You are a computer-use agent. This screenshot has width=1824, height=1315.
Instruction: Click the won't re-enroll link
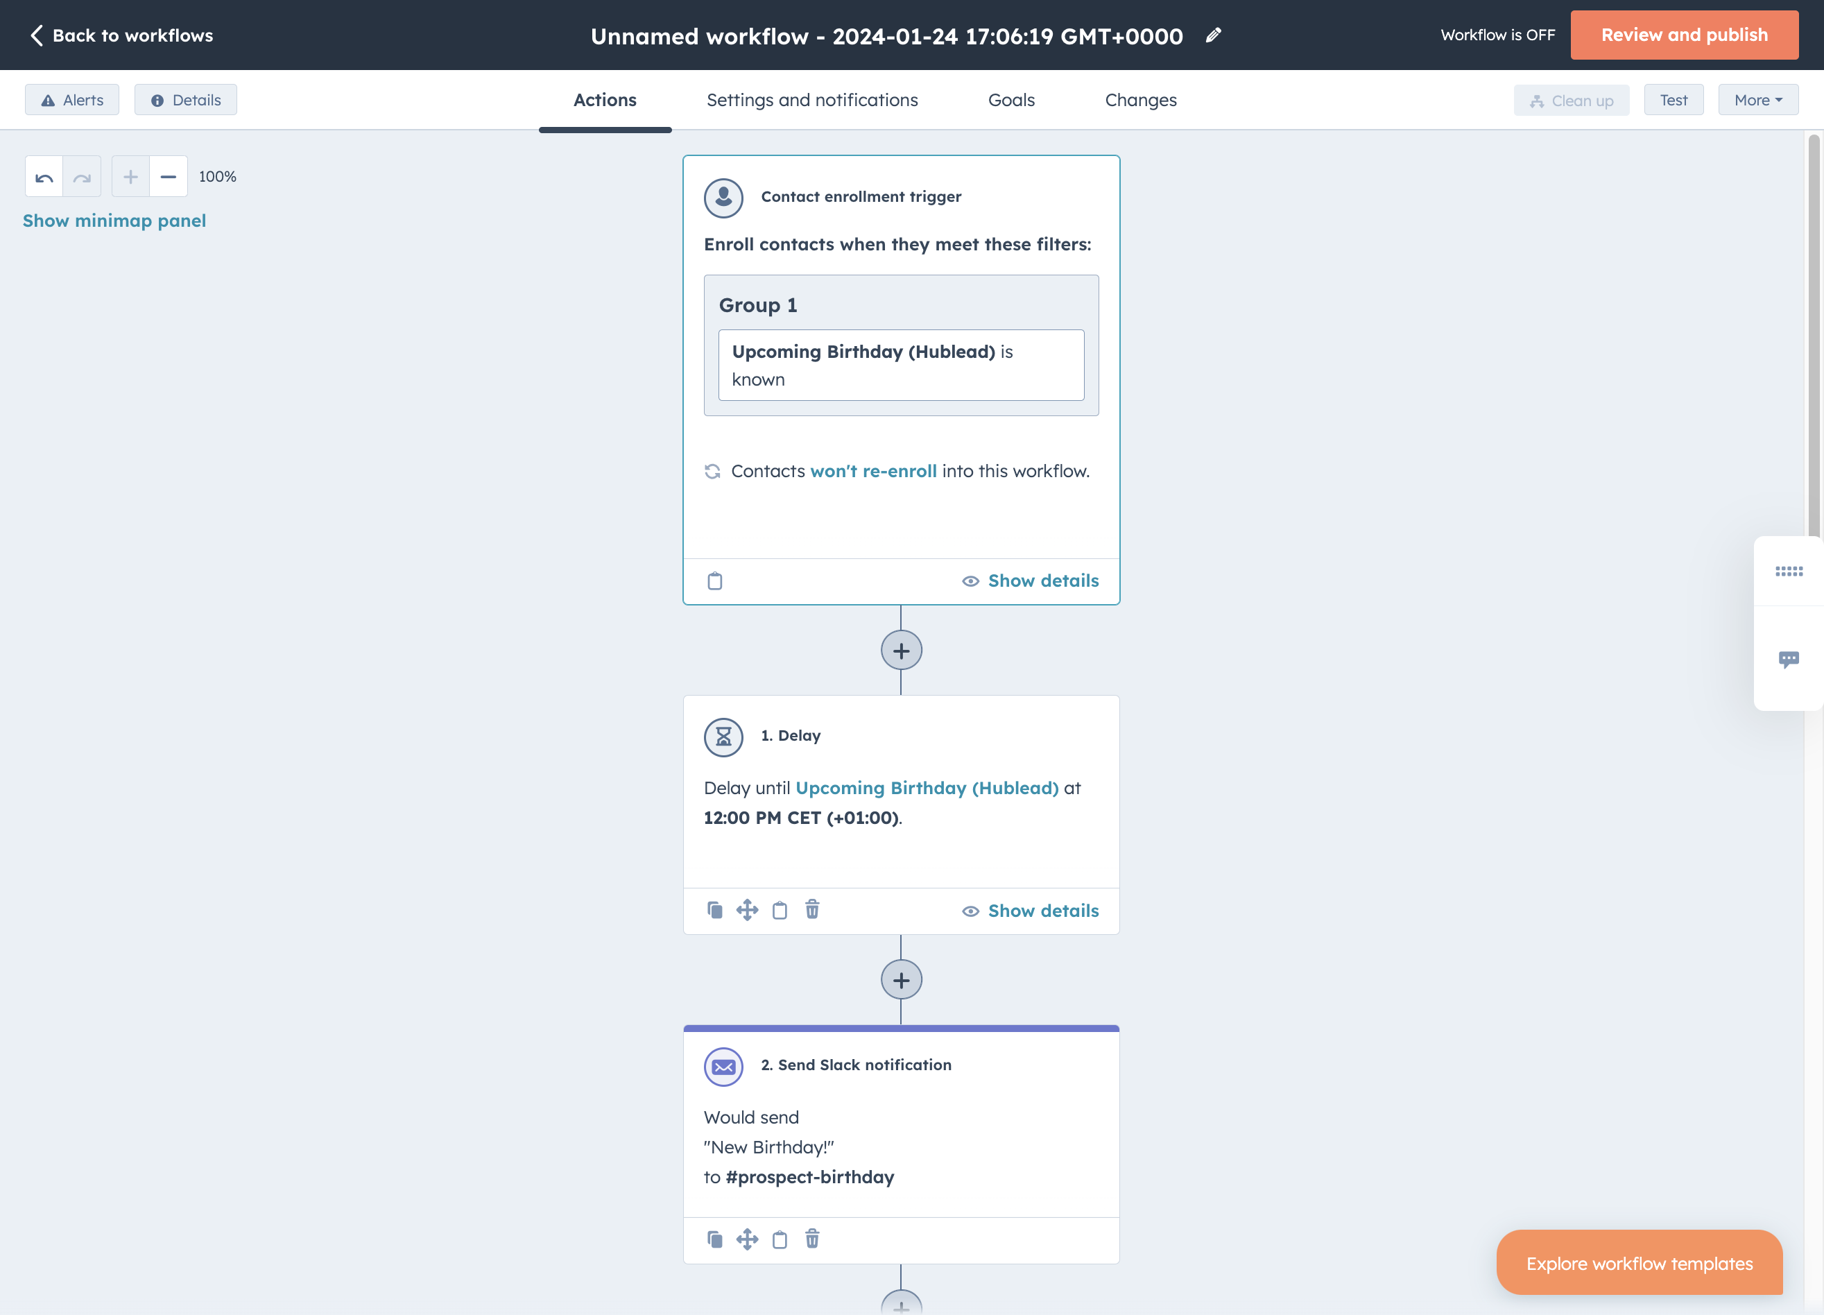[x=873, y=470]
